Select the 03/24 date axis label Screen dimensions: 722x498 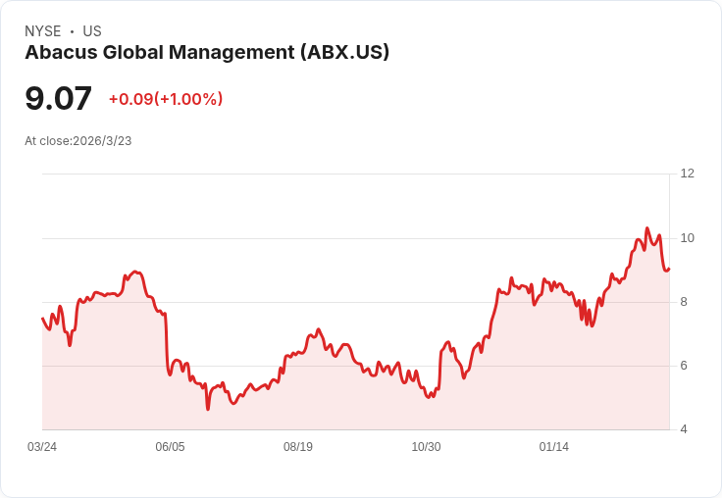point(42,446)
